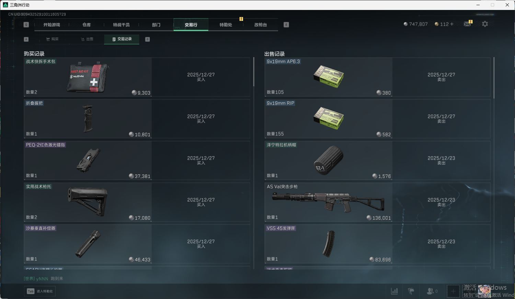515x299 pixels.
Task: Click the flag icon in bottom bar
Action: tap(411, 291)
